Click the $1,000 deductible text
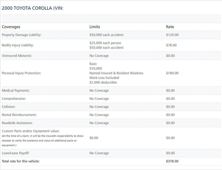222x170 pixels. [x=103, y=82]
